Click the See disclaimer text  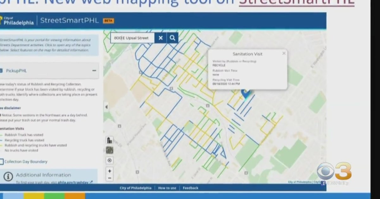10,108
